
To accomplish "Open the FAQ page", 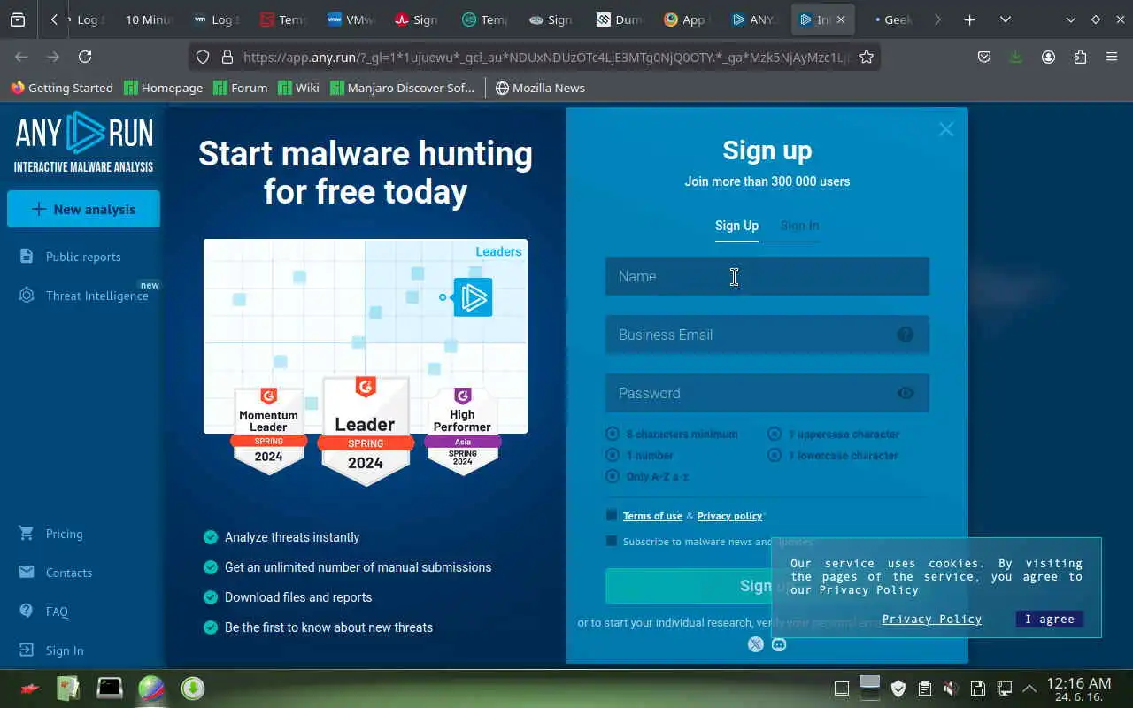I will (x=57, y=612).
